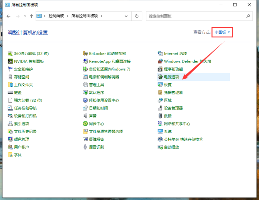Expand the address bar history dropdown
259x200 pixels.
[126, 16]
